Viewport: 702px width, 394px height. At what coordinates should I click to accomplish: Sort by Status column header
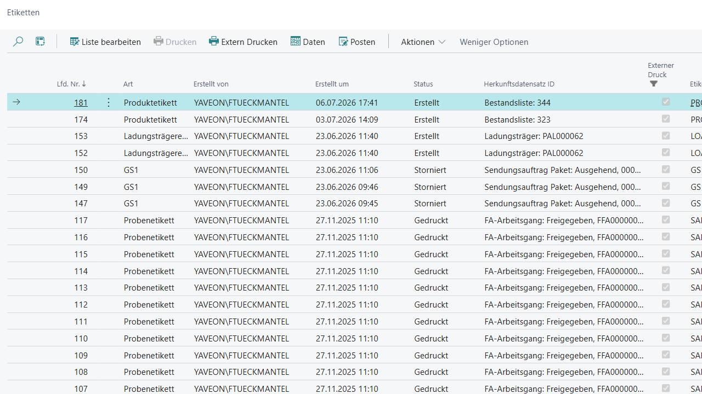point(423,84)
